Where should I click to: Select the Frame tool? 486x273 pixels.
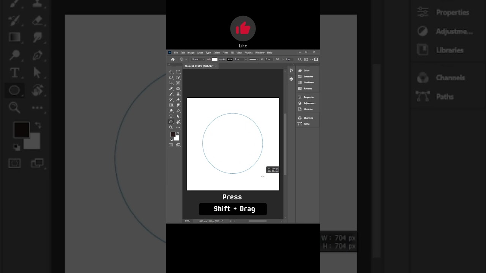(x=178, y=83)
